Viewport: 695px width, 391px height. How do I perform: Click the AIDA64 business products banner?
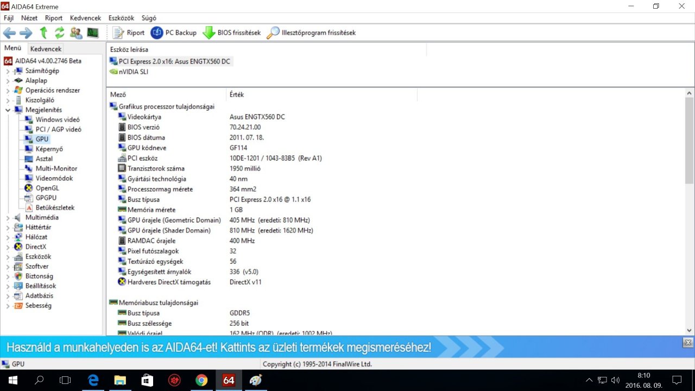[x=219, y=347]
